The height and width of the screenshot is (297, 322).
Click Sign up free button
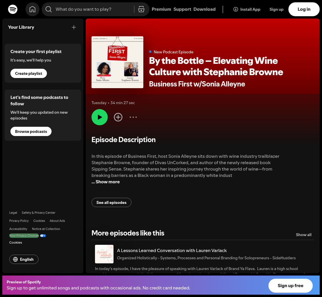pyautogui.click(x=290, y=285)
